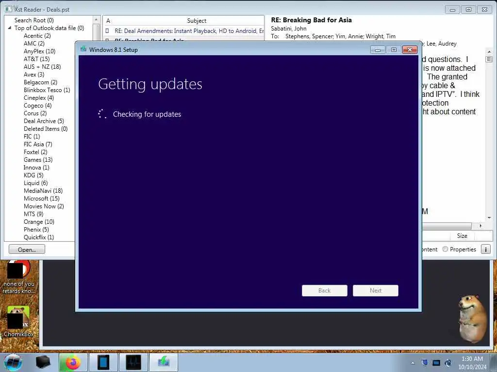Viewport: 497px width, 372px height.
Task: Select the FIC (1) folder
Action: [32, 136]
